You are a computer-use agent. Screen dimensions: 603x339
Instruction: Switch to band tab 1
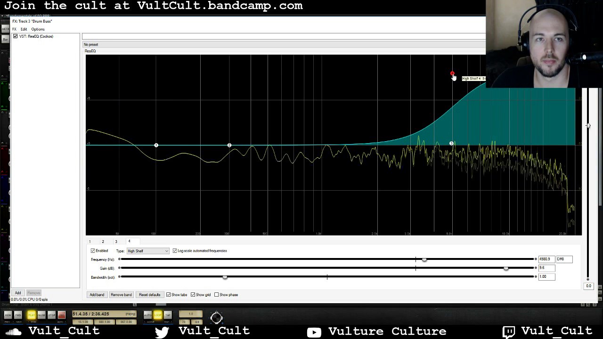pos(90,242)
